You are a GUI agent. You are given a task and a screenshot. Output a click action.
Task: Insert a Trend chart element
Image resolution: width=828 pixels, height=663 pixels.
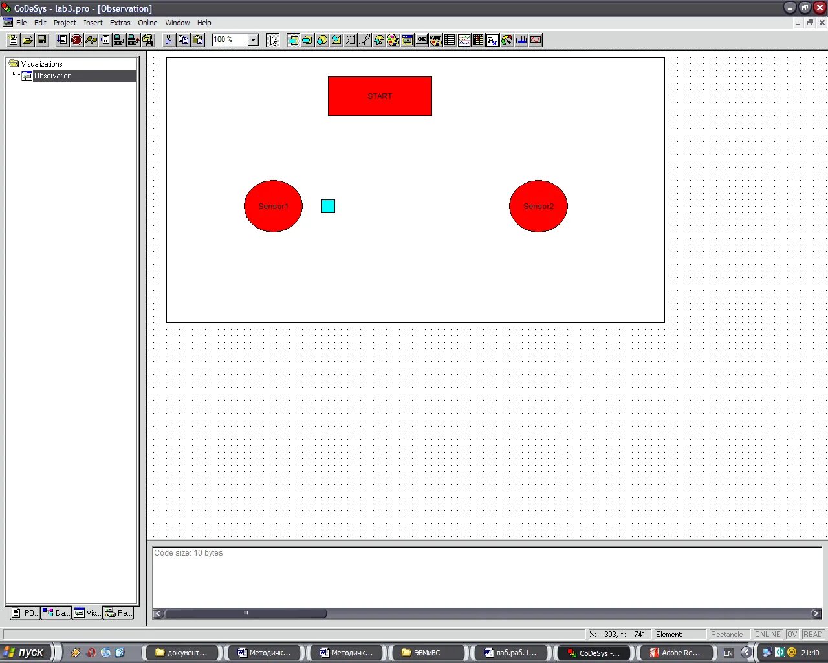[x=464, y=40]
